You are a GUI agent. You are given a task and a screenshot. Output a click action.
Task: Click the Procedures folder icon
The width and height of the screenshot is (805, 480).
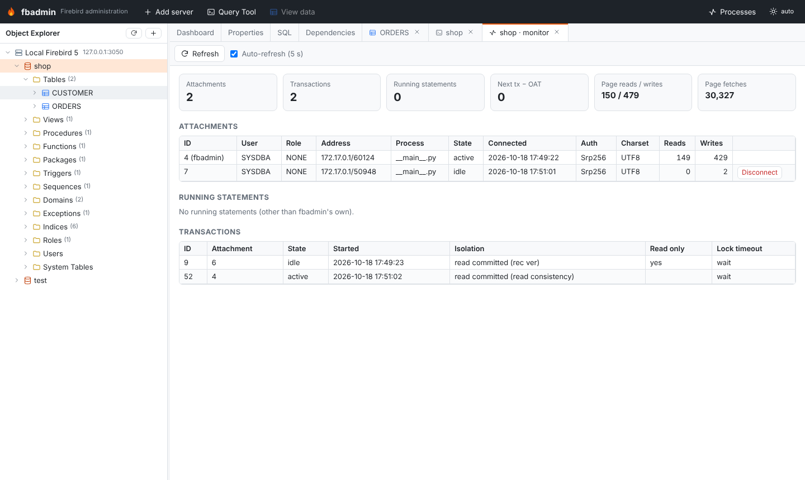click(x=36, y=133)
